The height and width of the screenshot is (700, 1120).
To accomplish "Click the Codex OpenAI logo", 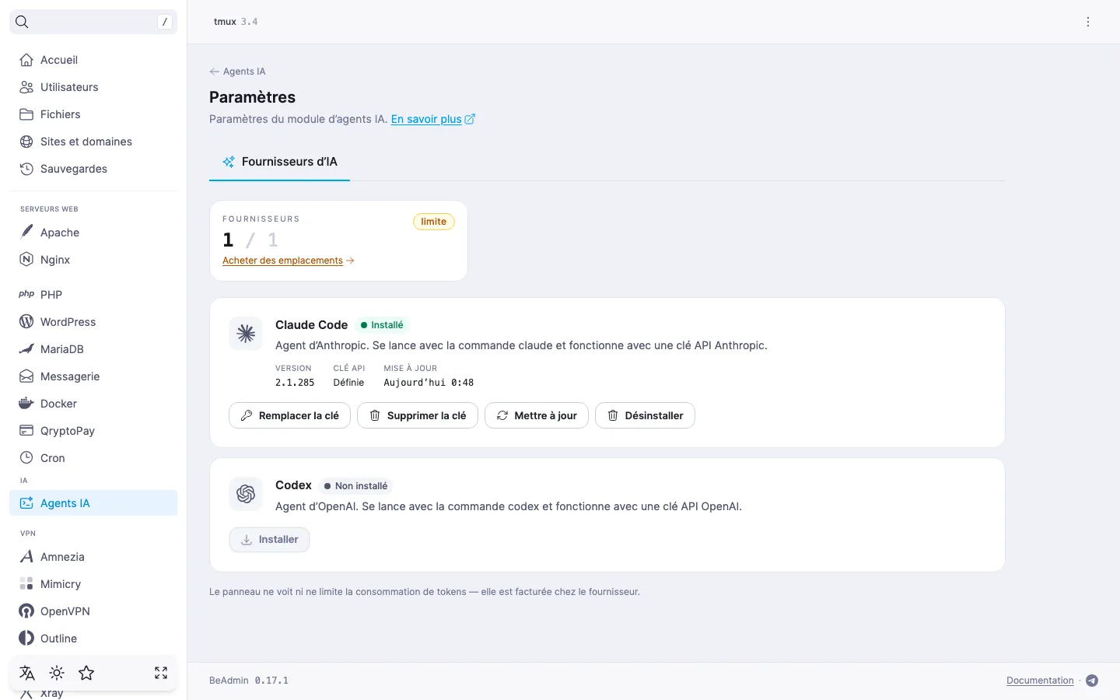I will tap(246, 494).
